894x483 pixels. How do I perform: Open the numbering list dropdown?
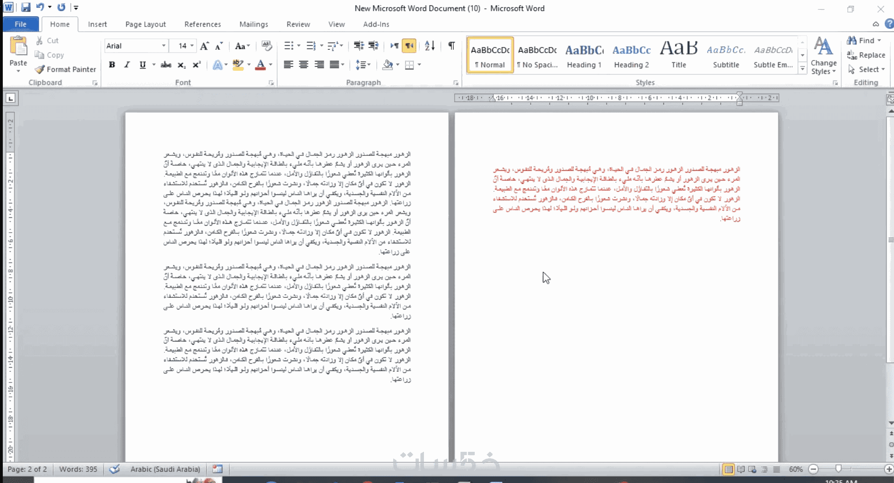pos(321,46)
